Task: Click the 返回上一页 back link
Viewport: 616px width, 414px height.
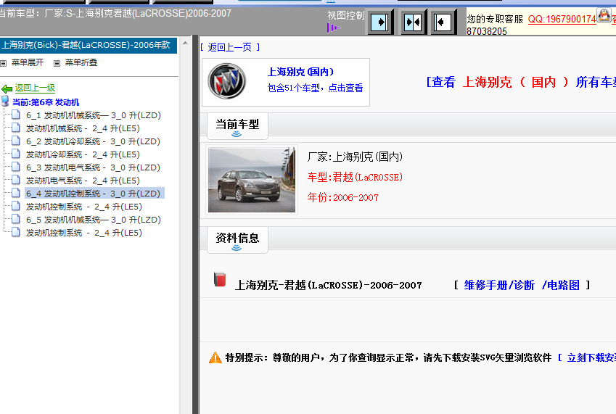Action: [230, 47]
